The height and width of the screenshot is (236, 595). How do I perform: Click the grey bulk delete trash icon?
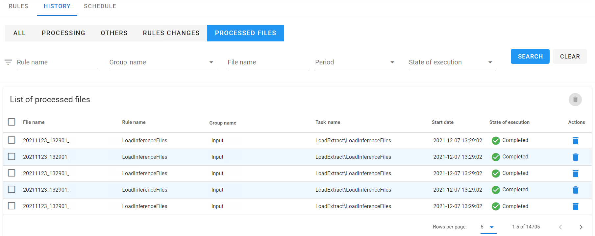pos(575,100)
